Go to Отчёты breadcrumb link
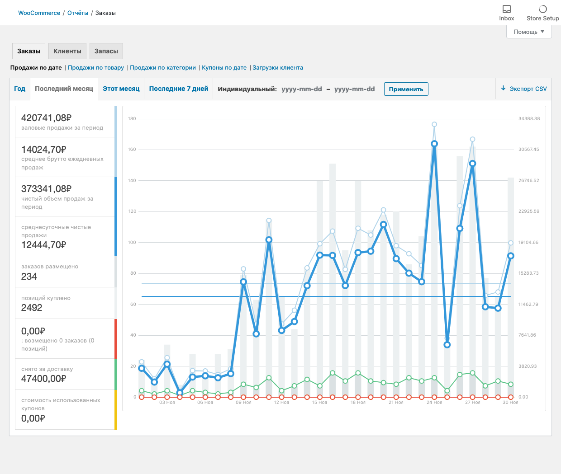Screen dimensions: 561x474 78,13
